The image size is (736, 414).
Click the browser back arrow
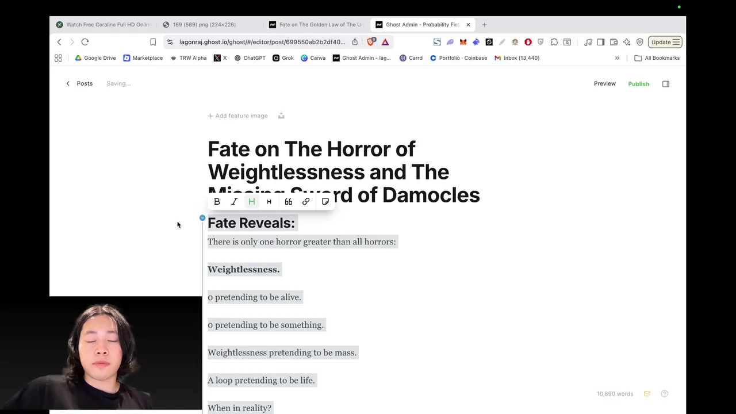pyautogui.click(x=59, y=42)
